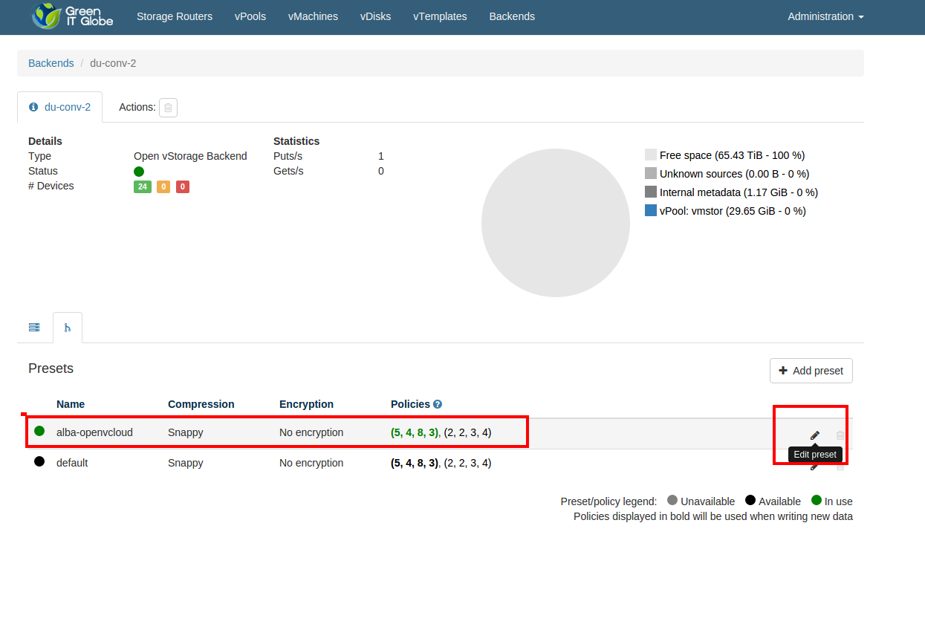The image size is (925, 627).
Task: Follow the Backends breadcrumb link
Action: click(51, 63)
